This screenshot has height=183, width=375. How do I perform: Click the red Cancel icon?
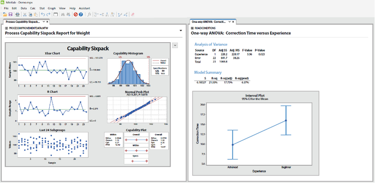(75, 15)
